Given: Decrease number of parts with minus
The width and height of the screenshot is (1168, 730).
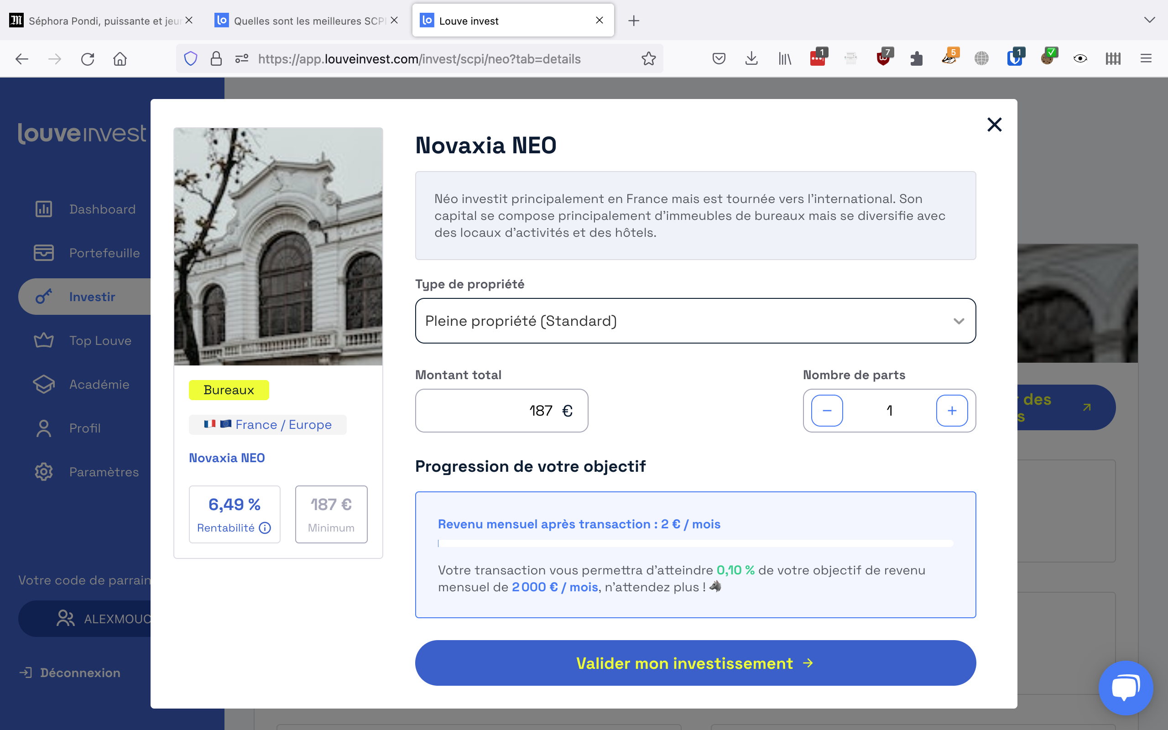Looking at the screenshot, I should [827, 411].
